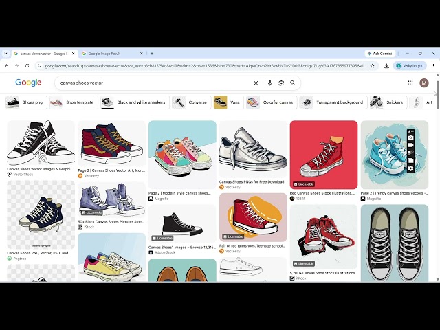Screen dimensions: 440x330
Task: Switch to the Google Image Result tab
Action: click(112, 54)
